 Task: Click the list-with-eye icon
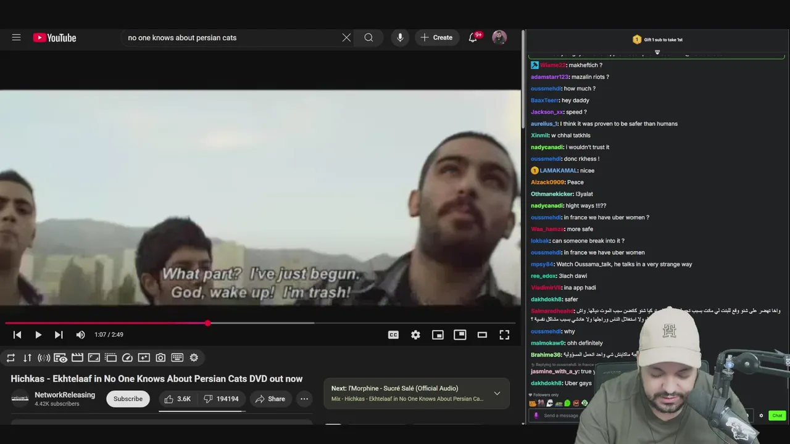pos(60,358)
